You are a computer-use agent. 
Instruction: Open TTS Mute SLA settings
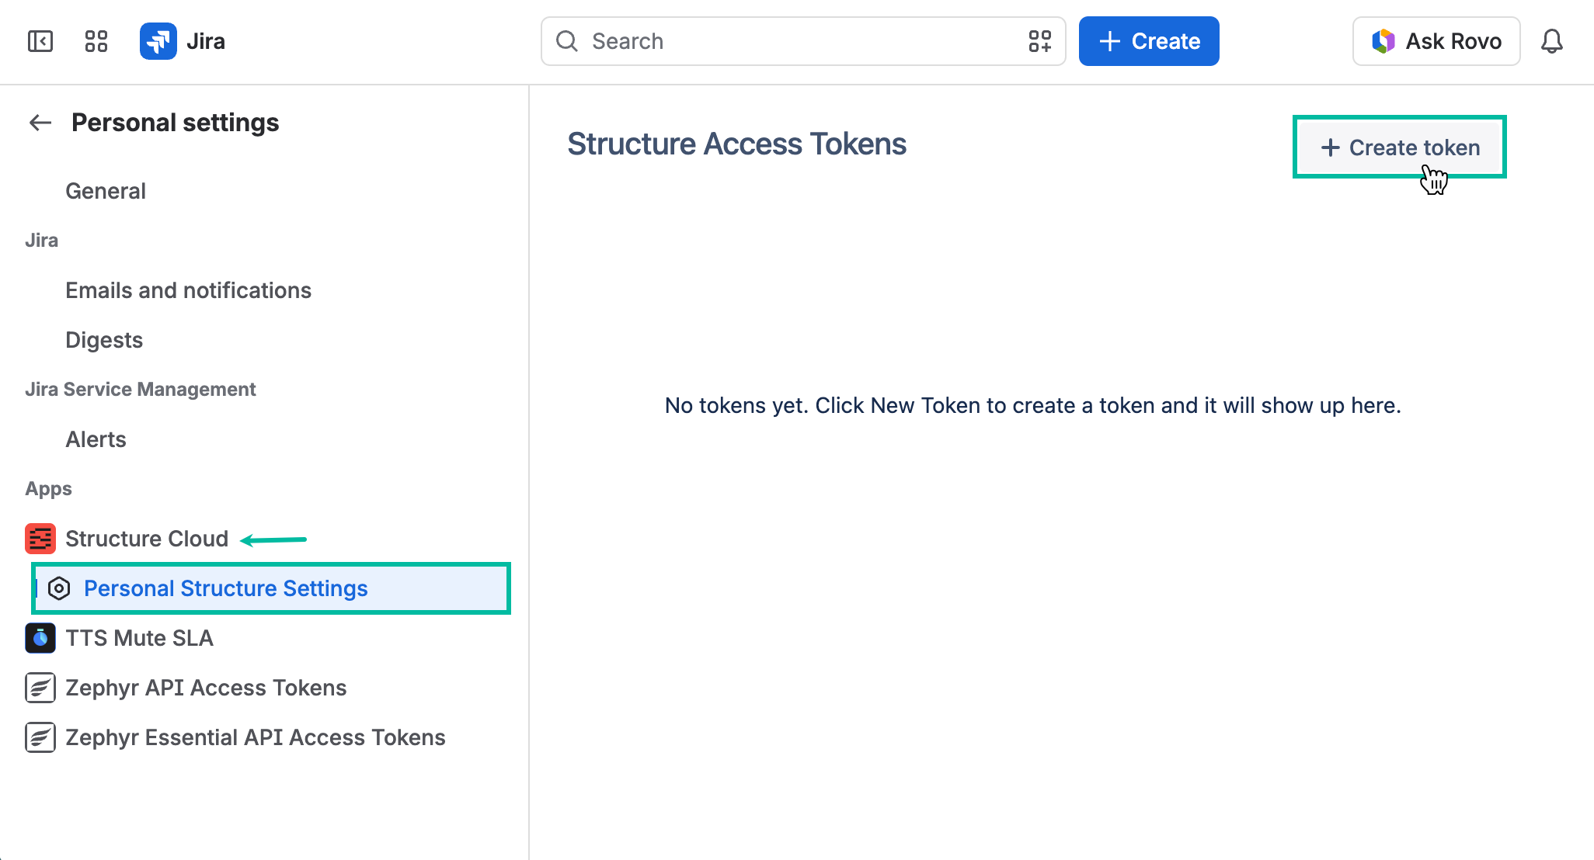(139, 638)
